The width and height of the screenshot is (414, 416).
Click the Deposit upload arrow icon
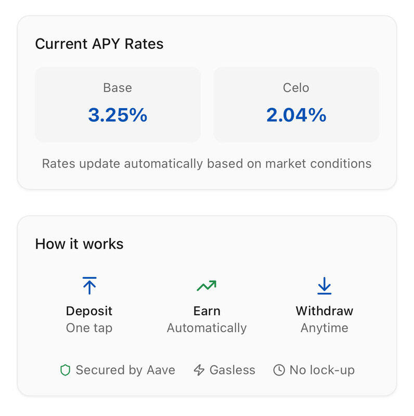pos(89,285)
